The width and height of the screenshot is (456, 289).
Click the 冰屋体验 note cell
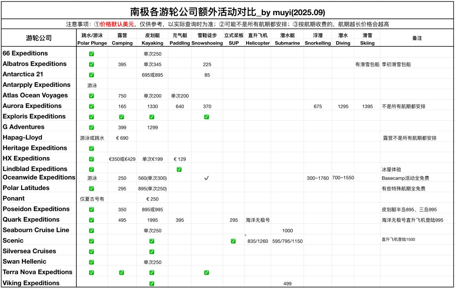click(391, 169)
